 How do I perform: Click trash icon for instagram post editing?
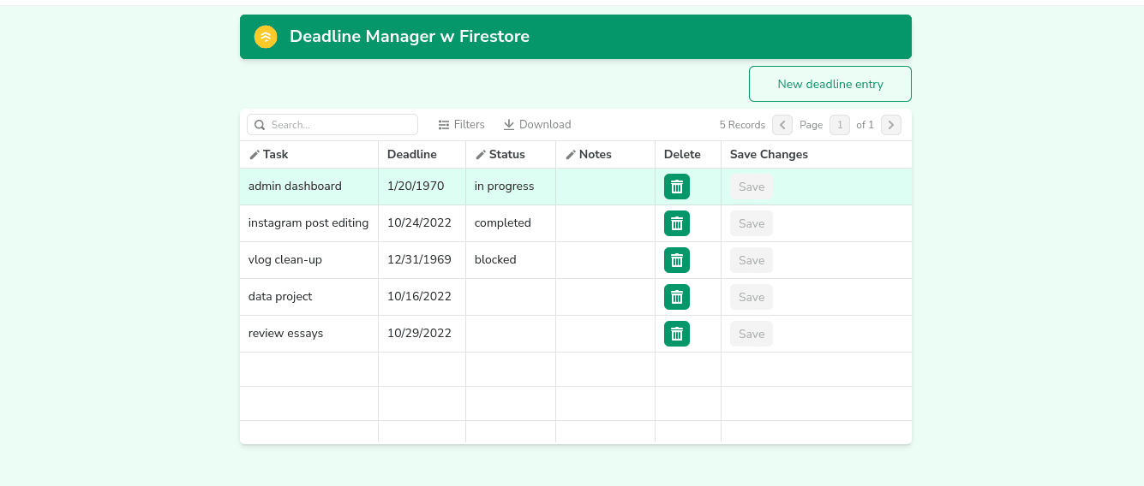click(676, 223)
